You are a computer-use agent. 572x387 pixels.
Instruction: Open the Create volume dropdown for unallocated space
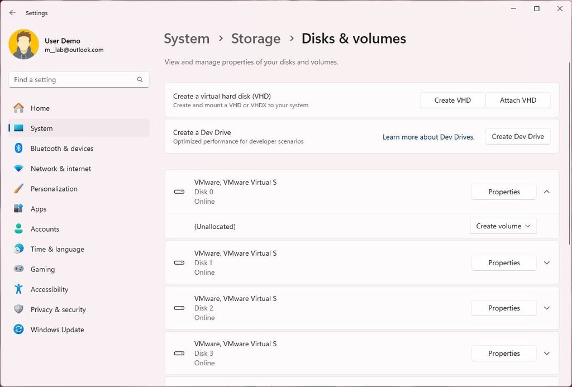[x=503, y=226]
